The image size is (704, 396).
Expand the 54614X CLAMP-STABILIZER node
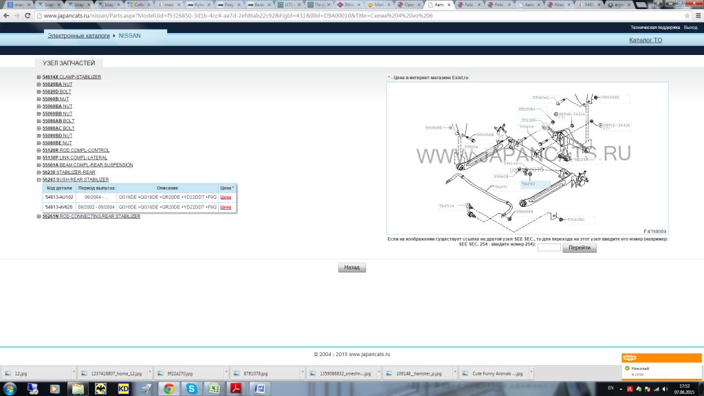pos(38,77)
